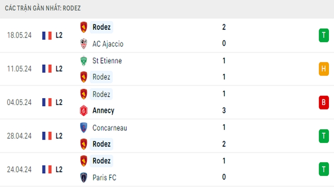
Task: Click green T badge for Paris FC match
Action: point(324,169)
